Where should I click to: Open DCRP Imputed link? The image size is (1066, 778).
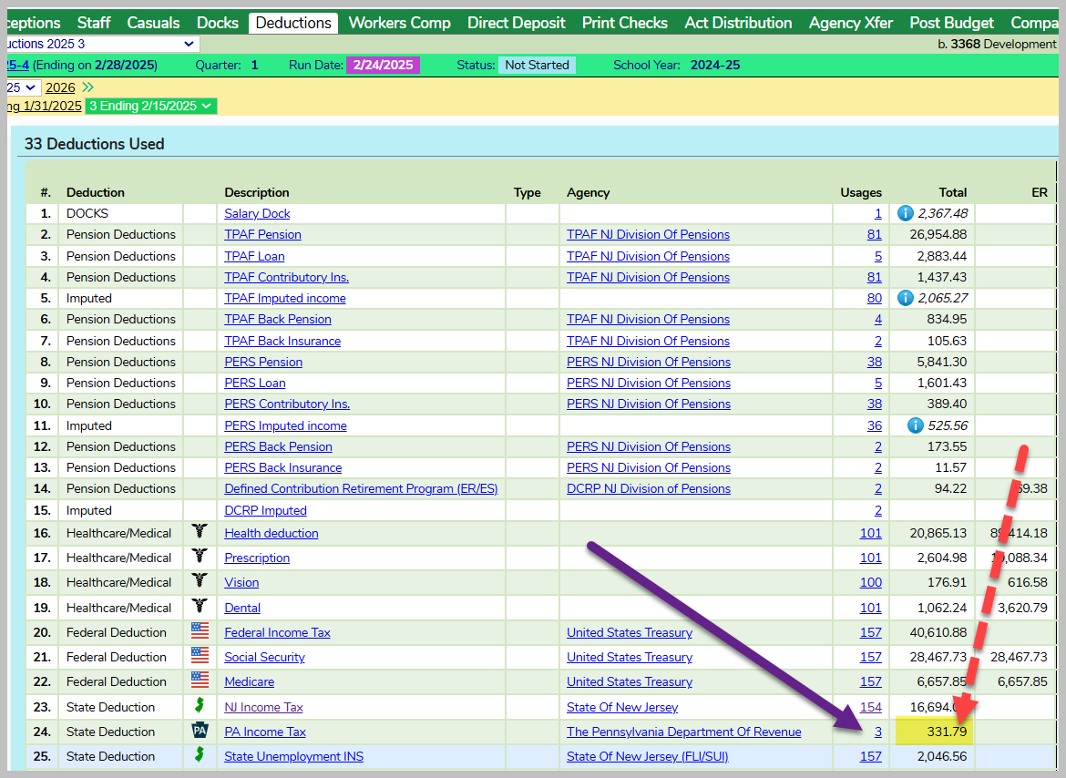pos(265,510)
